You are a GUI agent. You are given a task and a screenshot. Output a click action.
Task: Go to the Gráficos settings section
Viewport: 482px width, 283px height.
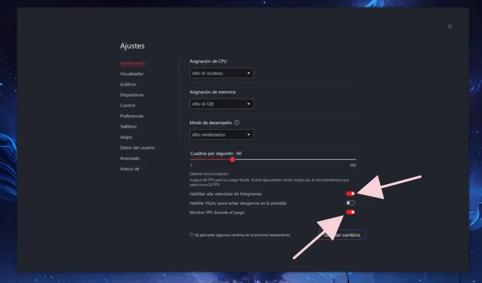pyautogui.click(x=128, y=84)
